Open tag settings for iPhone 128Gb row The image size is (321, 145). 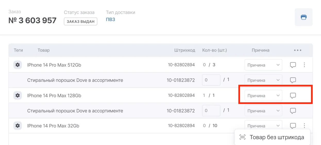click(18, 96)
